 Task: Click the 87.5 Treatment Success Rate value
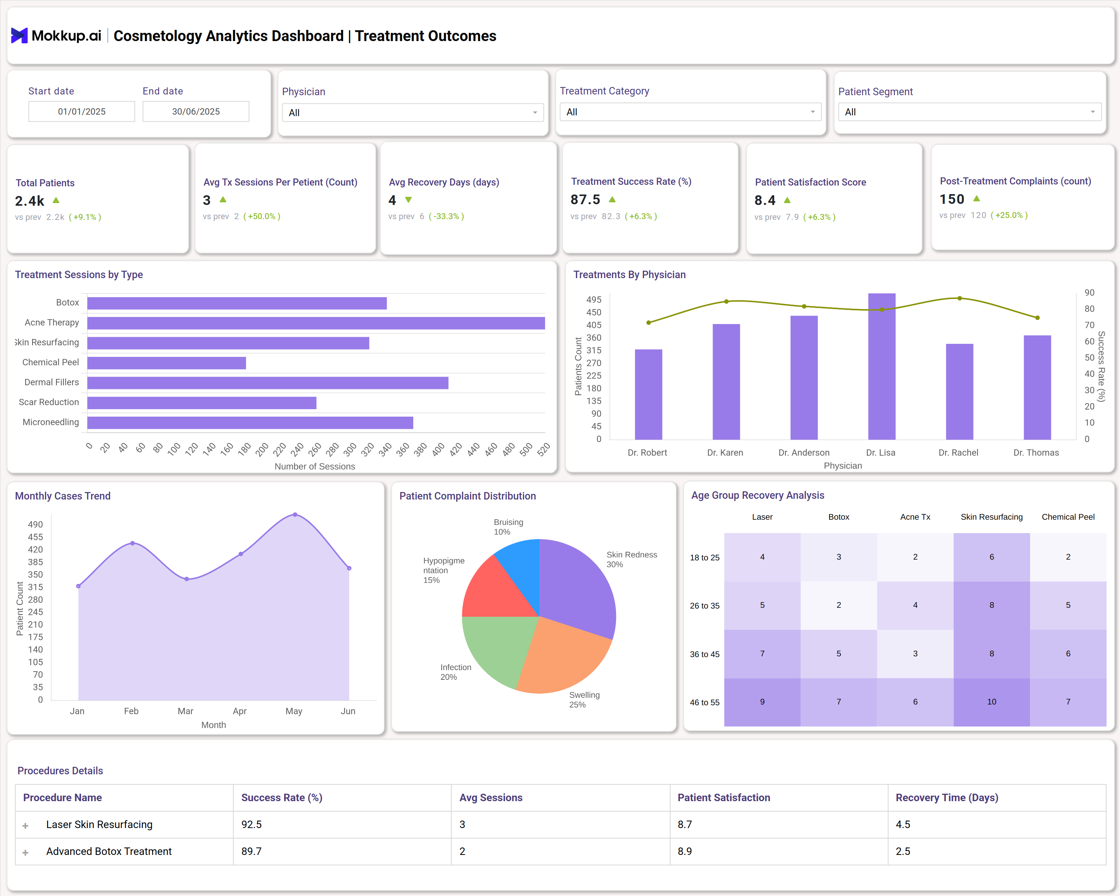tap(585, 200)
